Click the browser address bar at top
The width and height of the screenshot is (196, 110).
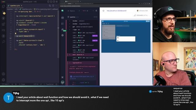(102, 4)
